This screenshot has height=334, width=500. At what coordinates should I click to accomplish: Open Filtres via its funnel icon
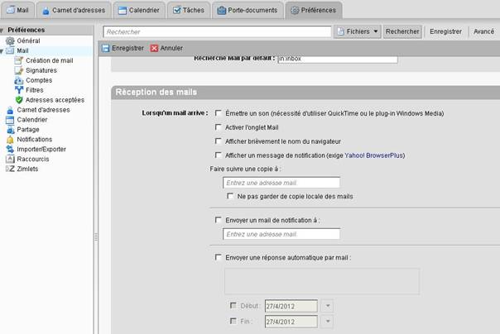pos(19,90)
